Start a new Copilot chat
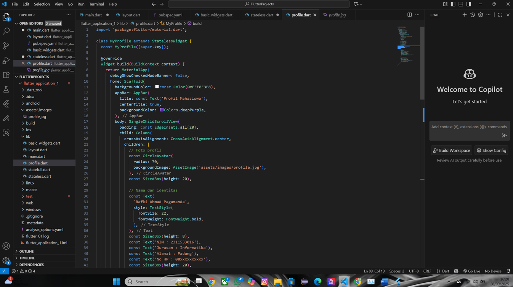Screen dimensions: 513x287 click(x=464, y=15)
